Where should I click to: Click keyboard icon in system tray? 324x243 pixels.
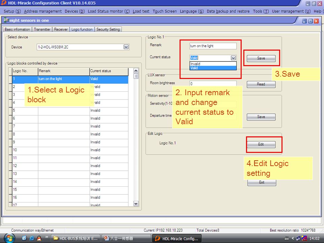(x=287, y=239)
